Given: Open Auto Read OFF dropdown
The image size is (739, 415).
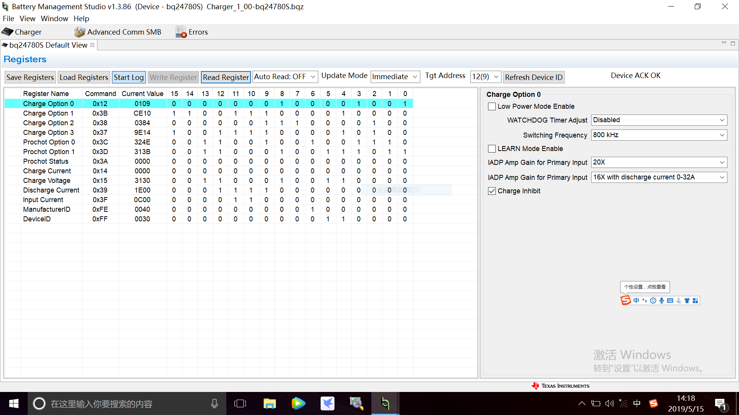Looking at the screenshot, I should click(285, 77).
